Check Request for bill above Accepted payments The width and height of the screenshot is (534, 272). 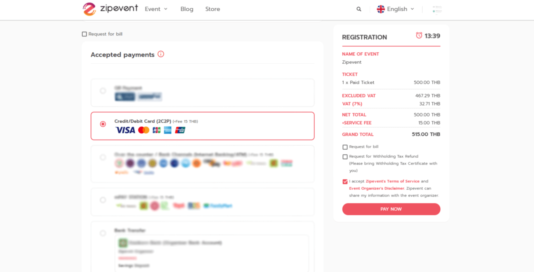point(85,34)
